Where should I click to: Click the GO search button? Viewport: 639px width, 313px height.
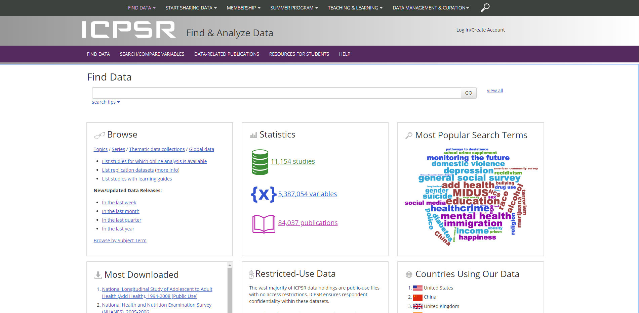coord(469,93)
